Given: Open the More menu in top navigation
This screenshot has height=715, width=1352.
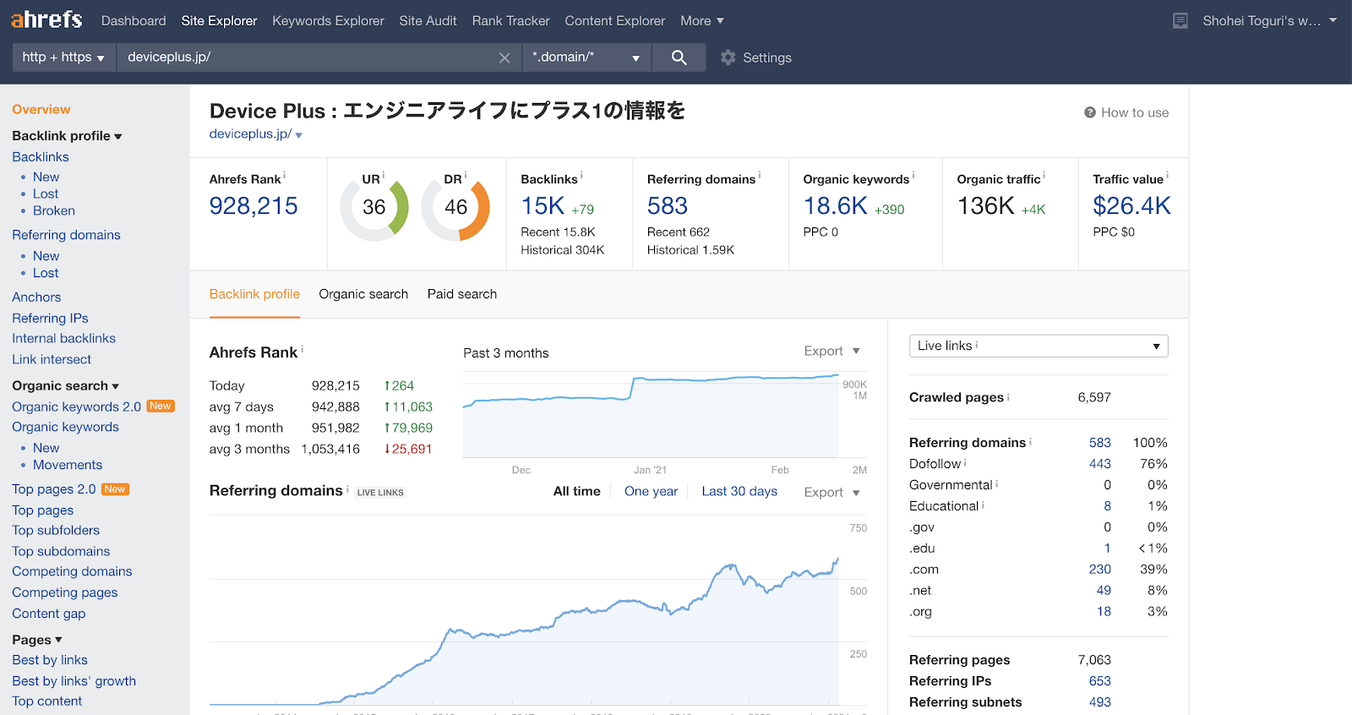Looking at the screenshot, I should point(702,21).
